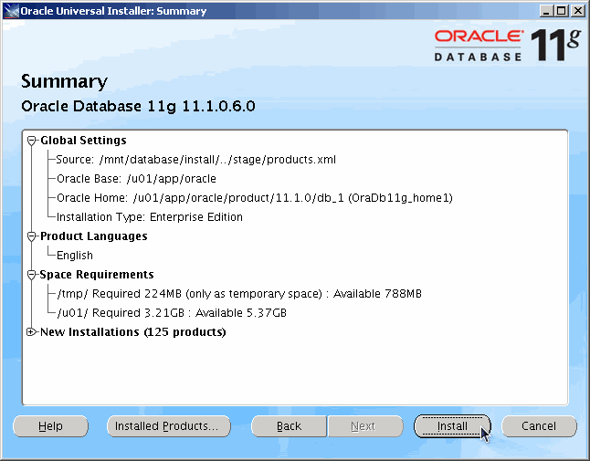Collapse the Space Requirements node
The image size is (590, 461).
click(32, 275)
